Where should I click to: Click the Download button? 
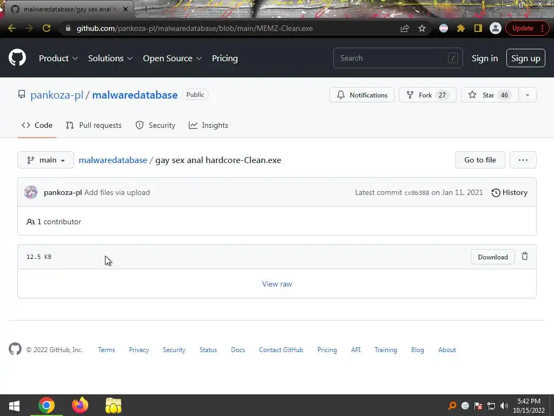tap(492, 257)
